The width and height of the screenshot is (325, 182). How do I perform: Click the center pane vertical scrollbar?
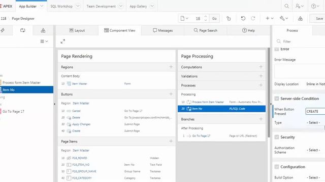(x=269, y=93)
